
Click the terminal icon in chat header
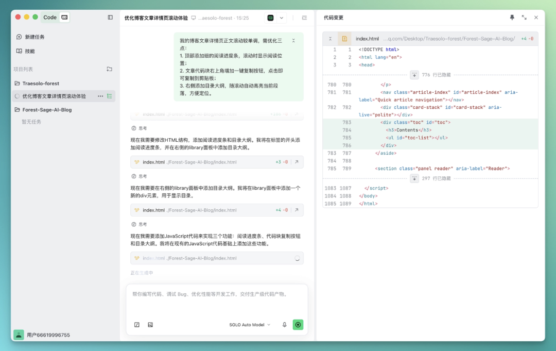(271, 18)
